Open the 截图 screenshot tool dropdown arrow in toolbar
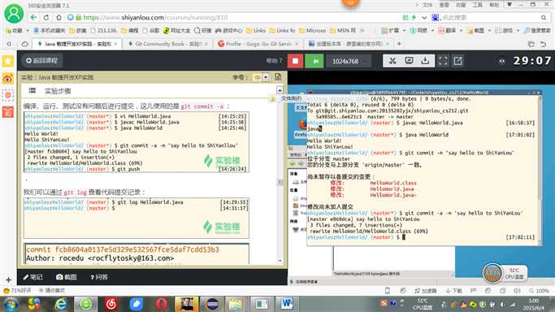The height and width of the screenshot is (312, 555). pos(489,30)
